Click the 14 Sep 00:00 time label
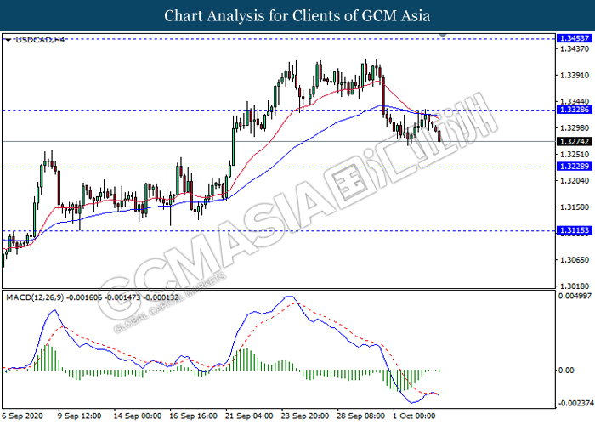 click(138, 416)
